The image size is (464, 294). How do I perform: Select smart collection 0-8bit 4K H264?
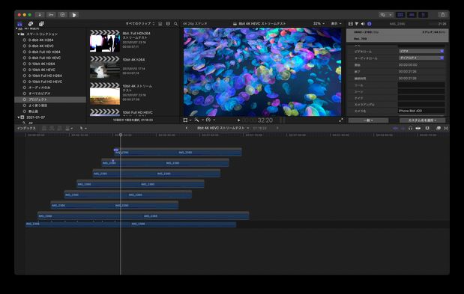click(x=40, y=40)
